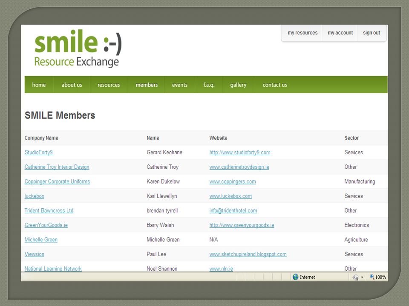Go to the home menu item
409x306 pixels.
coord(39,85)
